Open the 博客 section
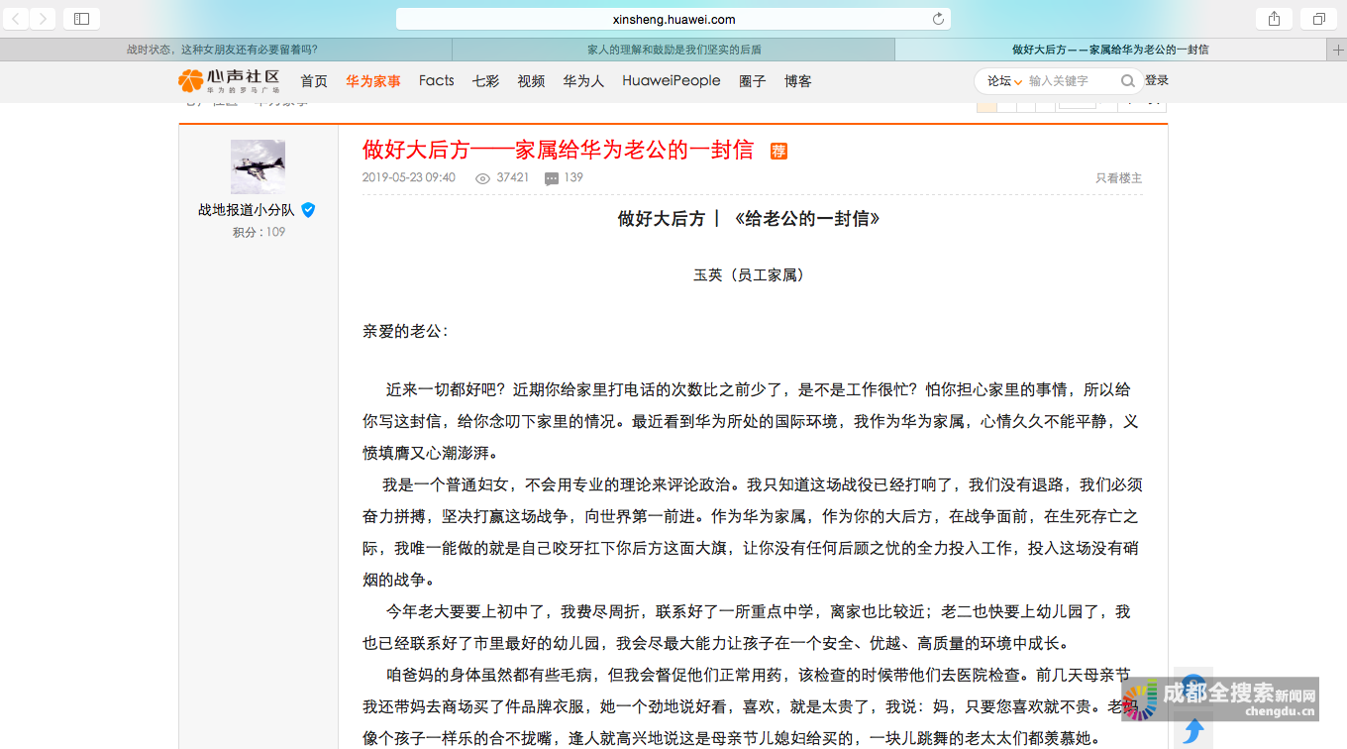1347x749 pixels. [x=798, y=81]
